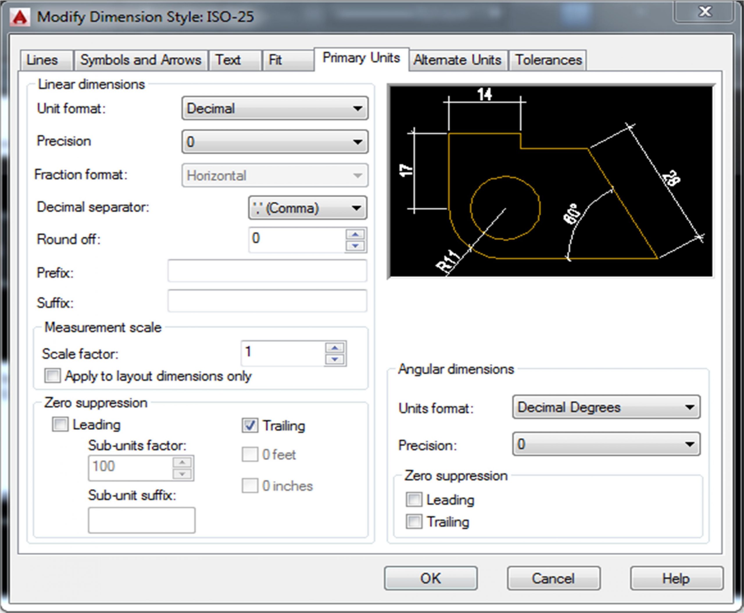This screenshot has width=744, height=613.
Task: Uncheck Trailing zero suppression for linear dimensions
Action: coord(250,425)
